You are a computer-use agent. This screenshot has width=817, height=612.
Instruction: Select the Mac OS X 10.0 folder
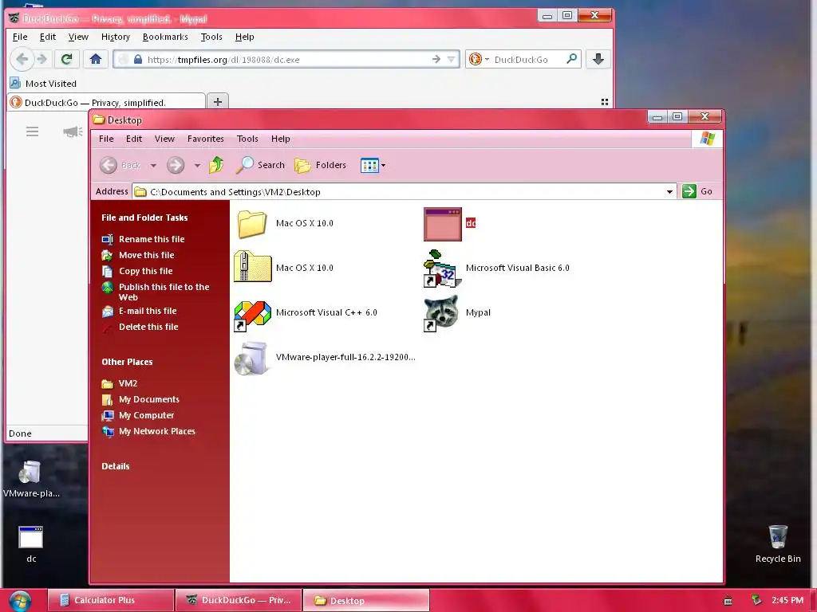point(285,223)
